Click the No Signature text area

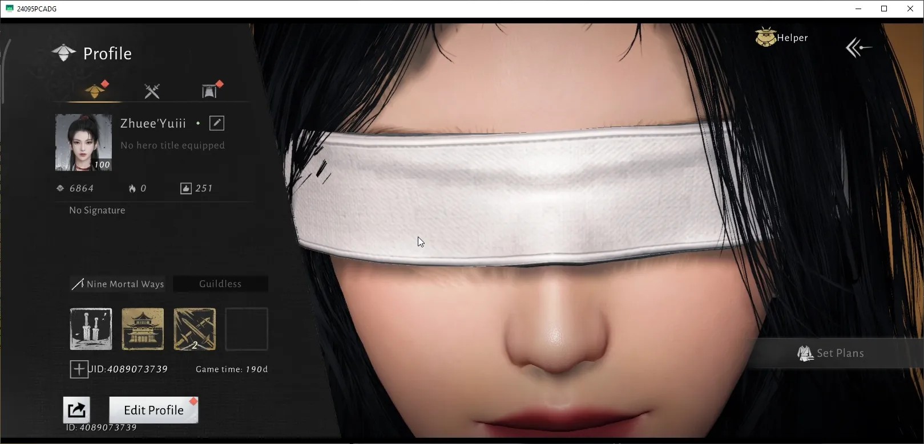click(97, 210)
